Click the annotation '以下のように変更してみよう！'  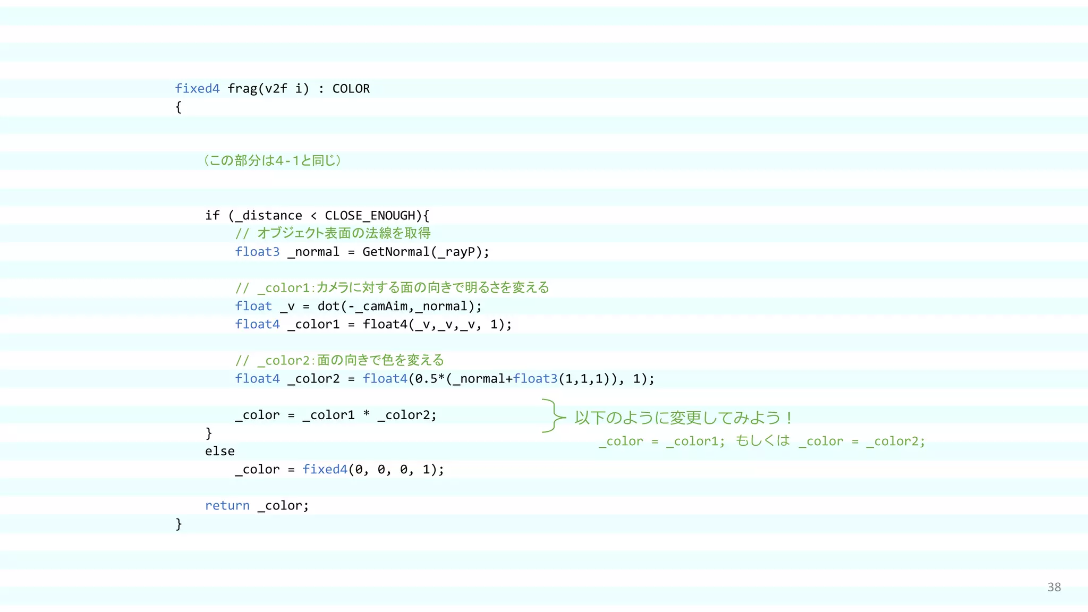(x=685, y=418)
